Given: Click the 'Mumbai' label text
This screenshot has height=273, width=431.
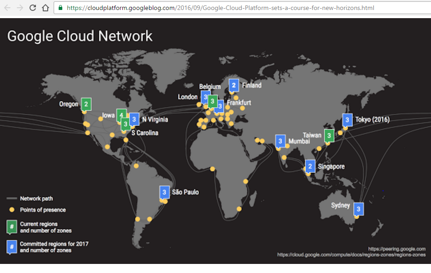Looking at the screenshot, I should [299, 141].
